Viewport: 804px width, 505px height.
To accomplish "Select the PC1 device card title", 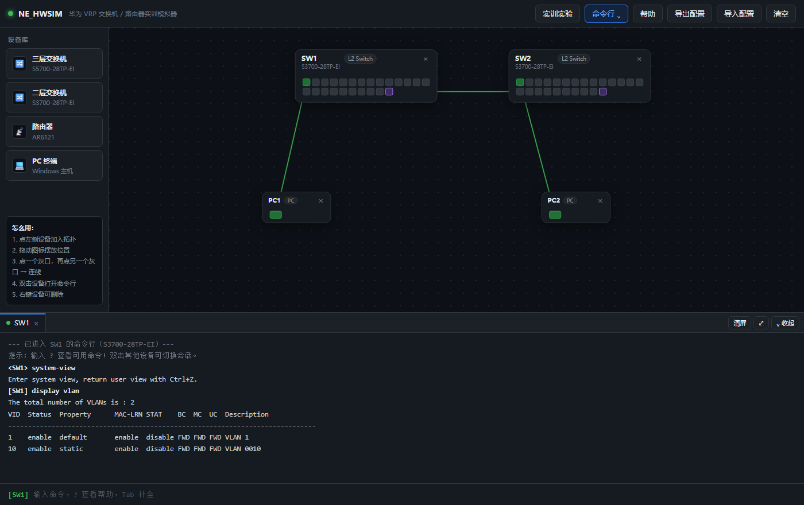I will pyautogui.click(x=274, y=200).
